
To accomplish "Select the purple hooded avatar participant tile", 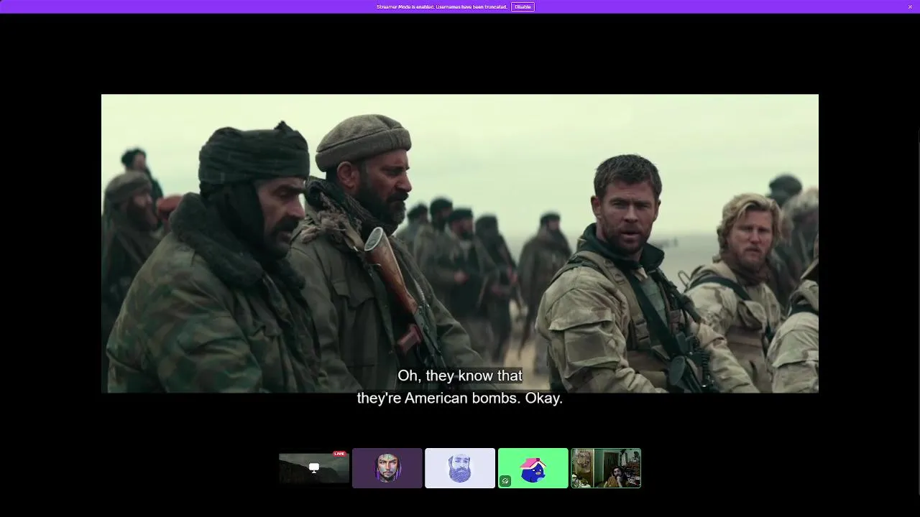I will tap(387, 468).
